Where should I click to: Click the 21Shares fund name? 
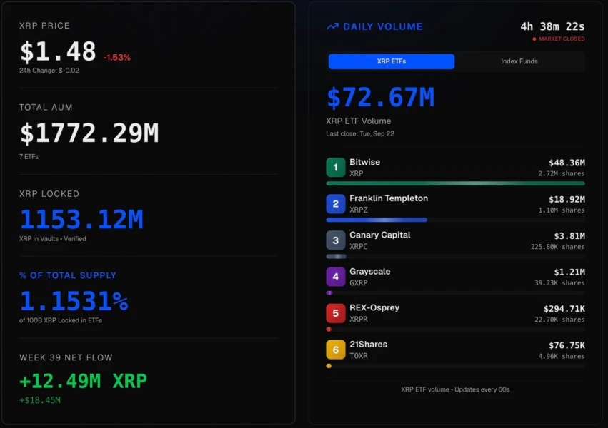tap(368, 345)
